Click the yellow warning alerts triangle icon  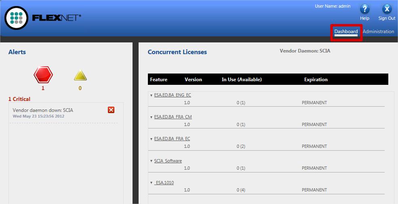coord(80,76)
